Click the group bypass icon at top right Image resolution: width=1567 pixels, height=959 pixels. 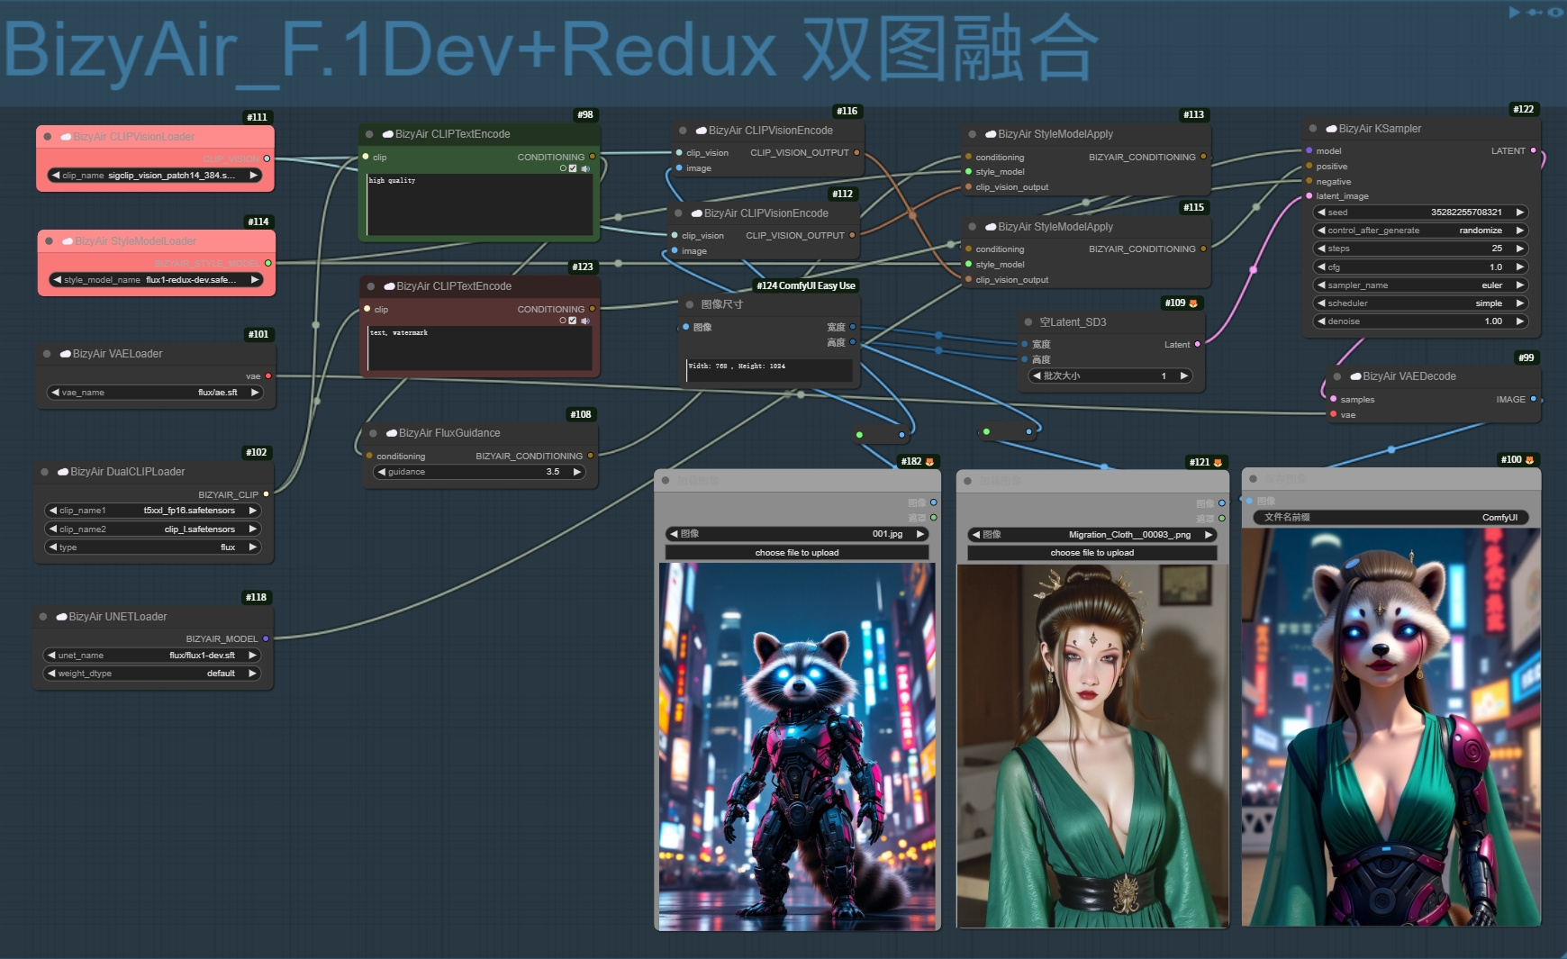(1534, 12)
